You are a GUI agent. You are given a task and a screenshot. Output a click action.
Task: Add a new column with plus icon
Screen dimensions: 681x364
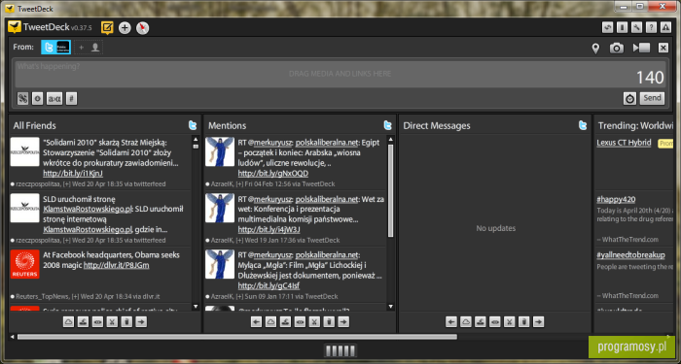point(125,28)
